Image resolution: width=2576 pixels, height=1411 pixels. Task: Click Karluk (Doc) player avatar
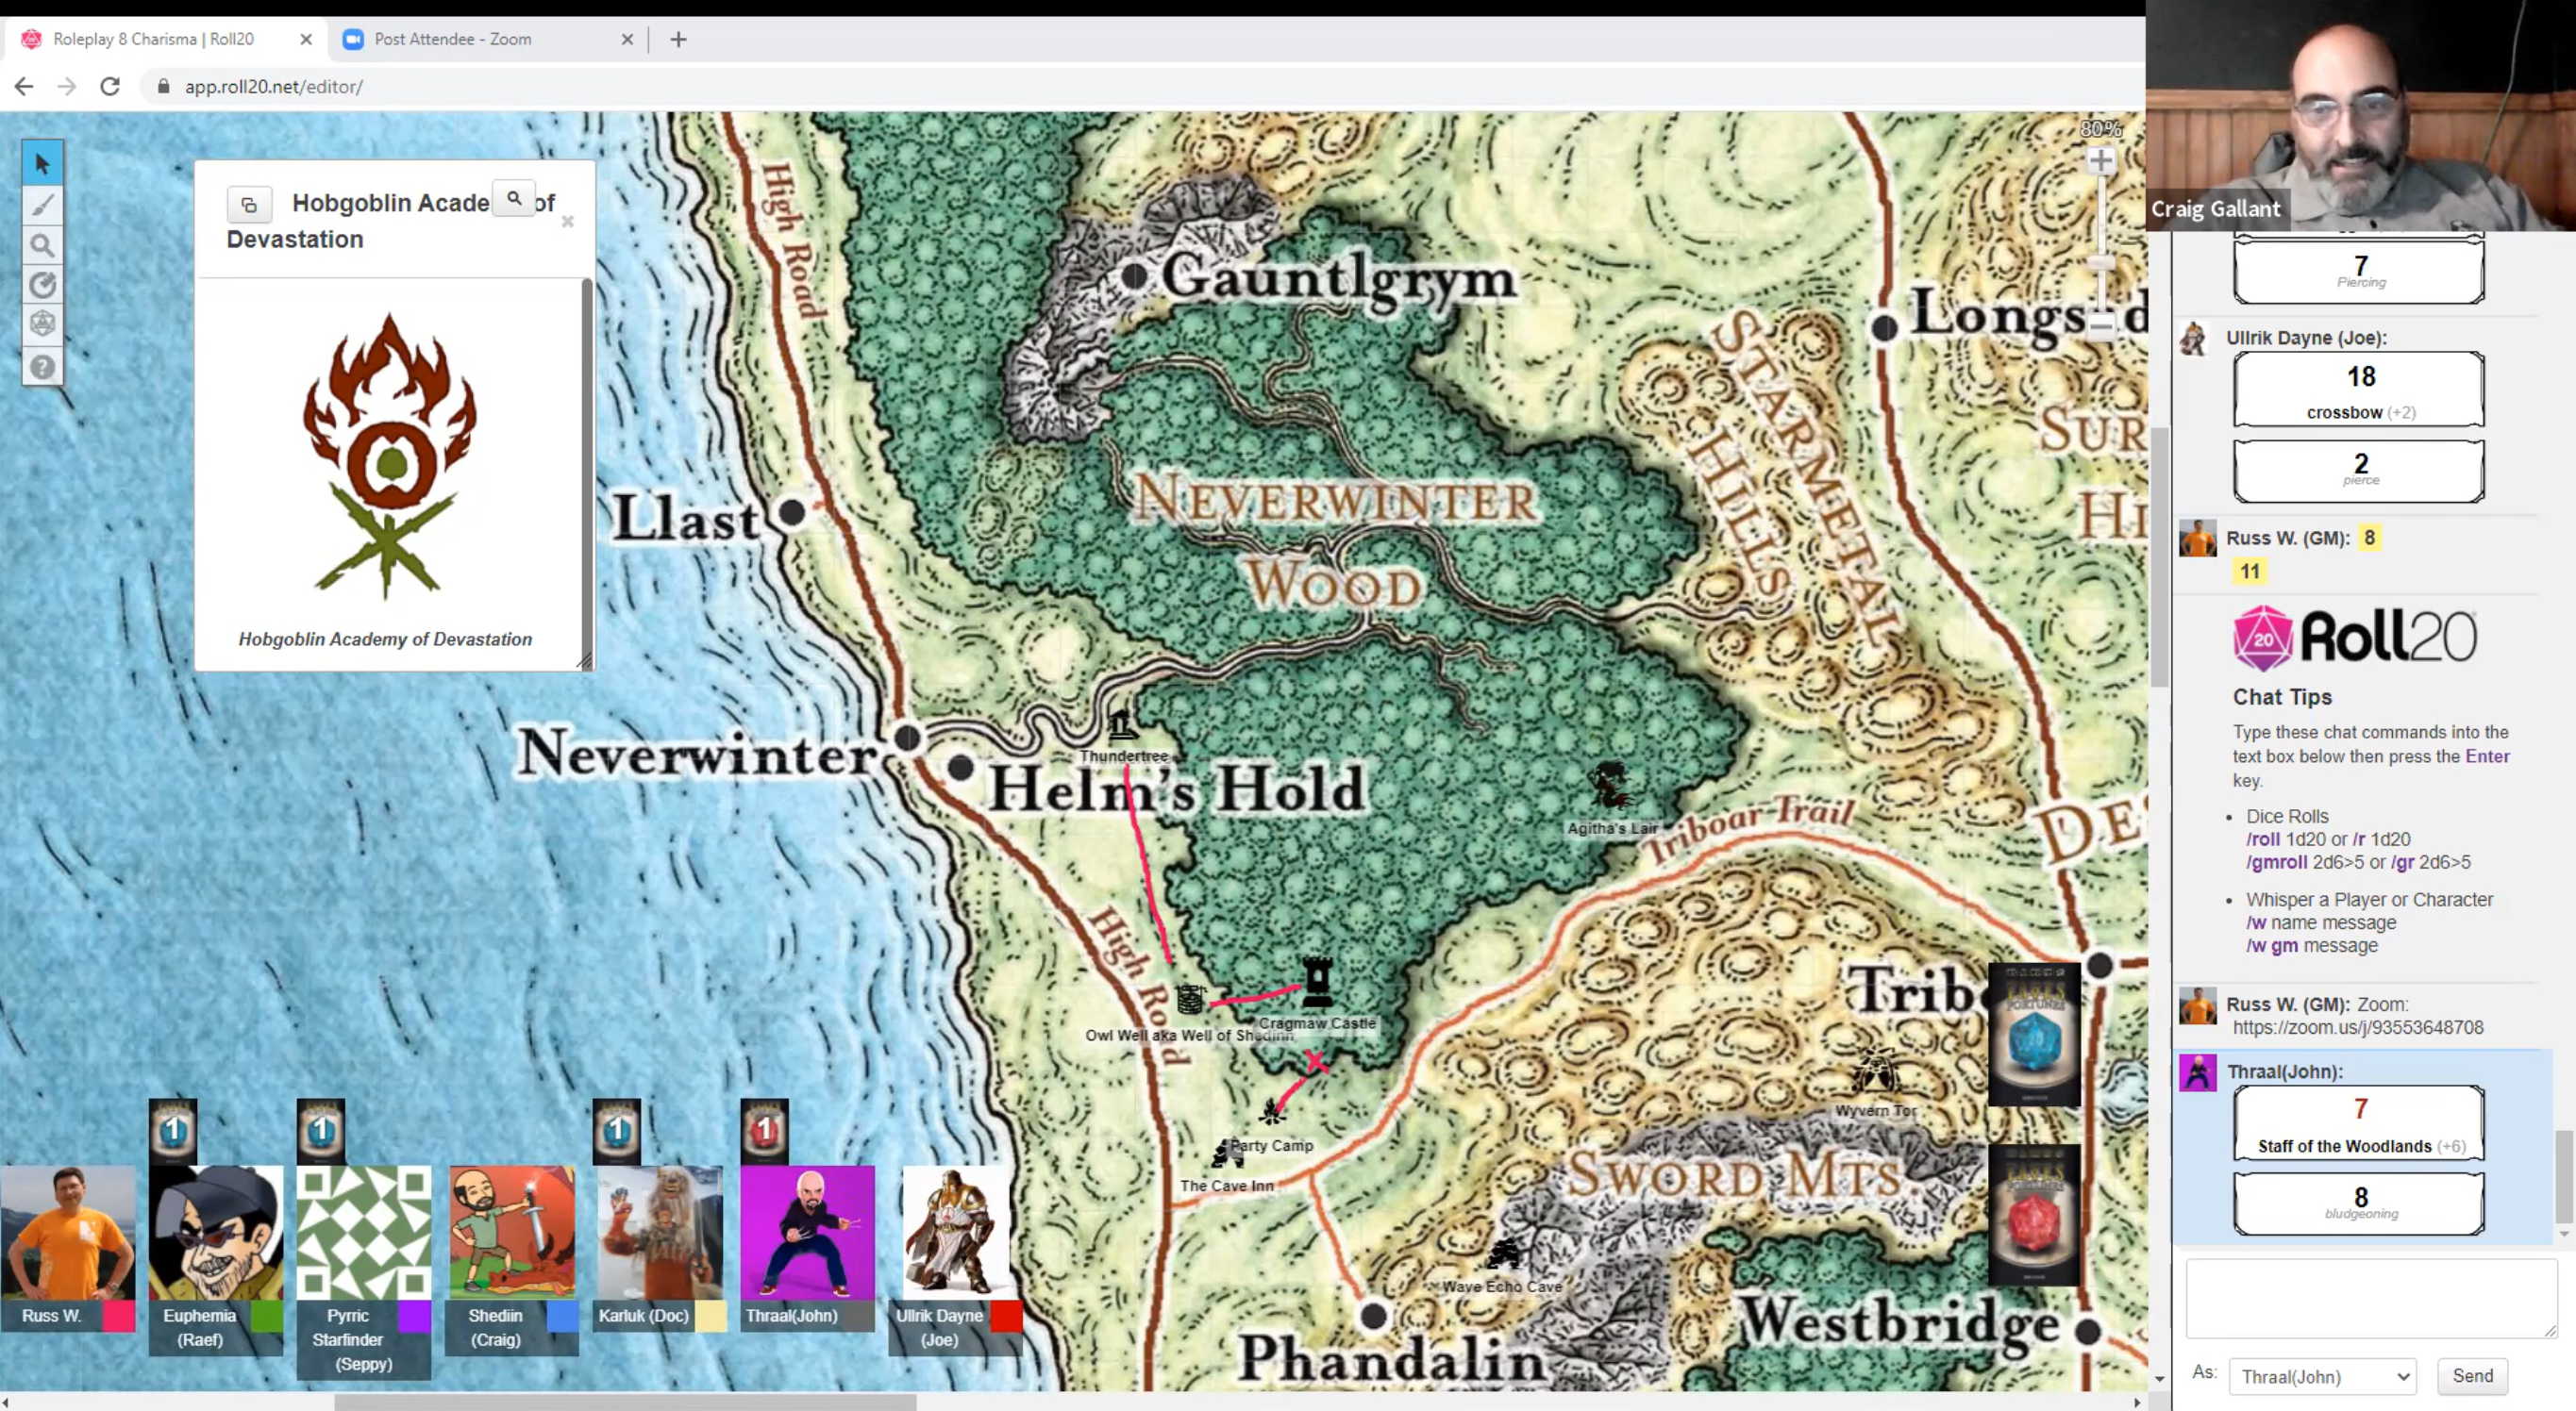click(660, 1232)
